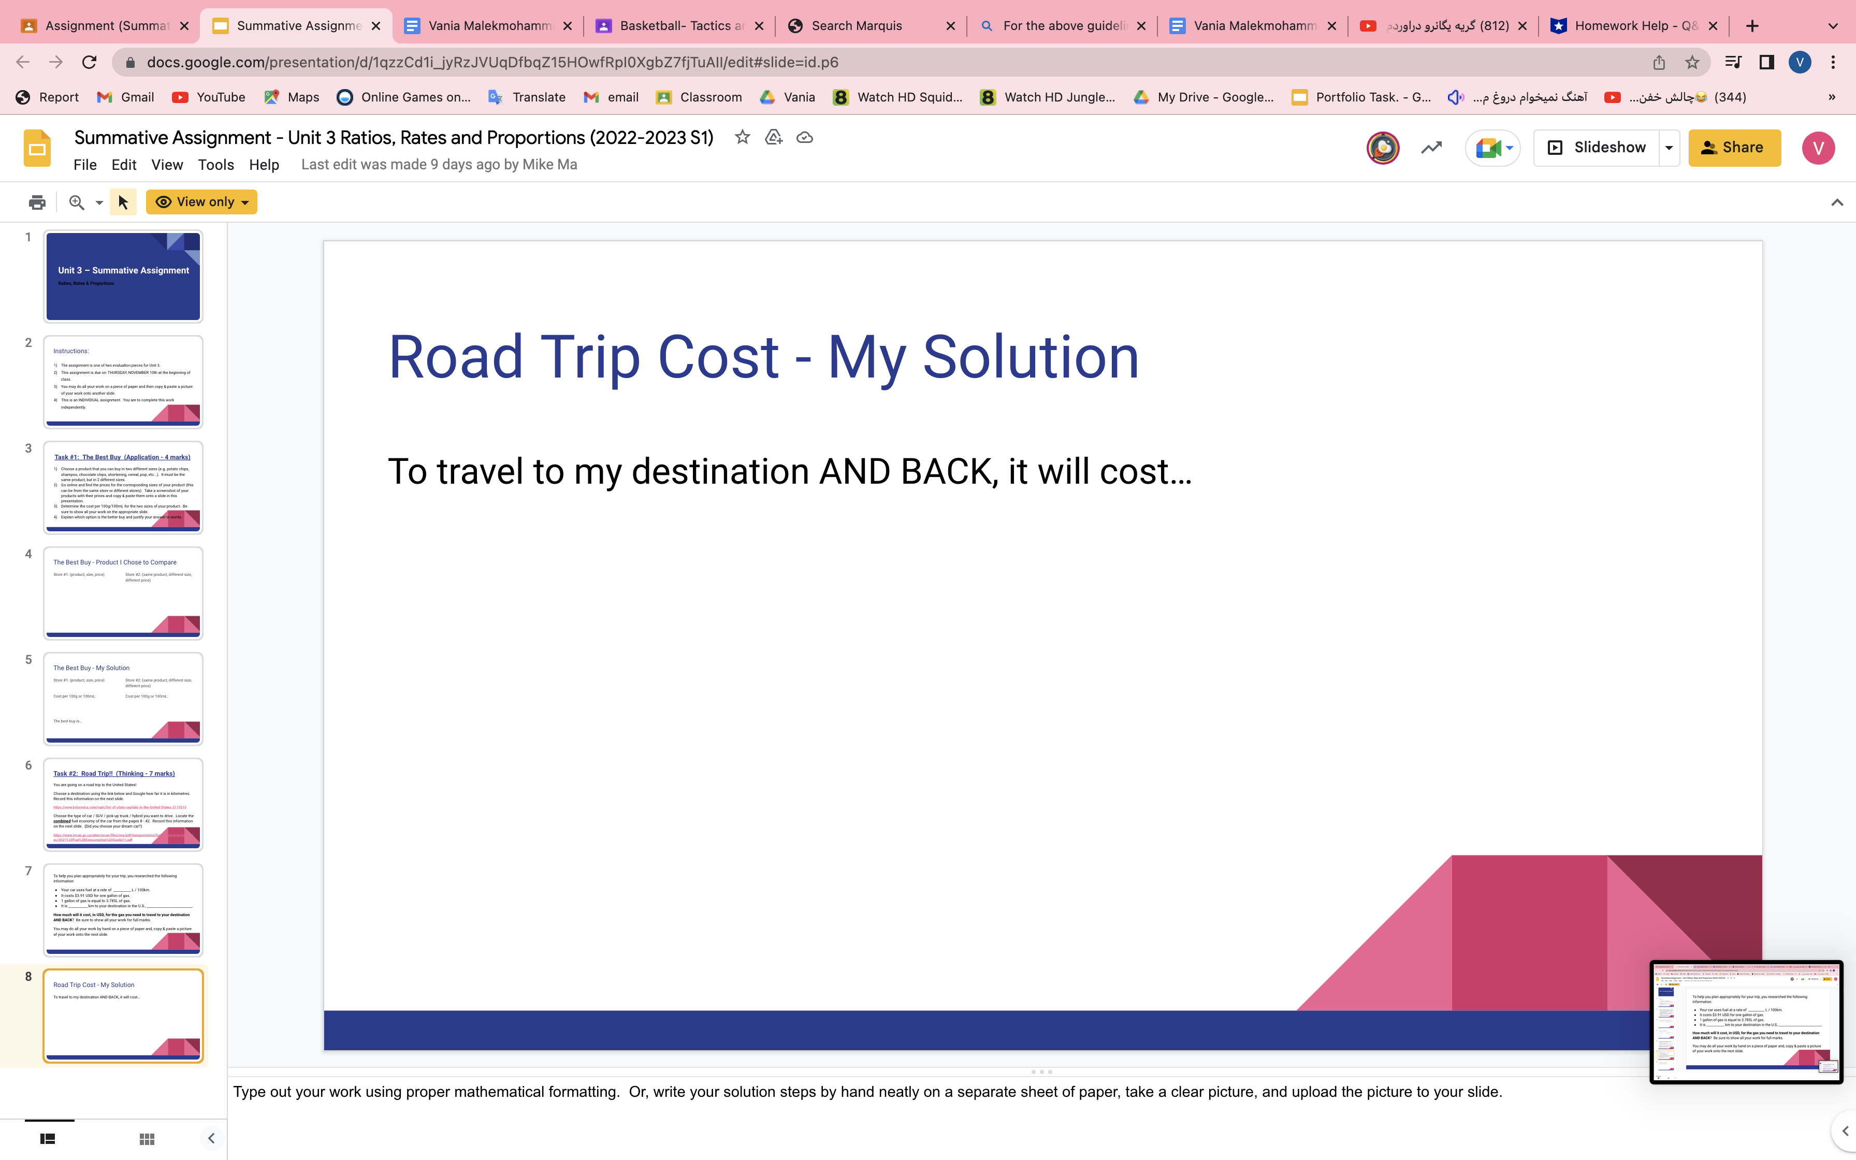1856x1160 pixels.
Task: Click the add to Drive icon
Action: pyautogui.click(x=773, y=137)
